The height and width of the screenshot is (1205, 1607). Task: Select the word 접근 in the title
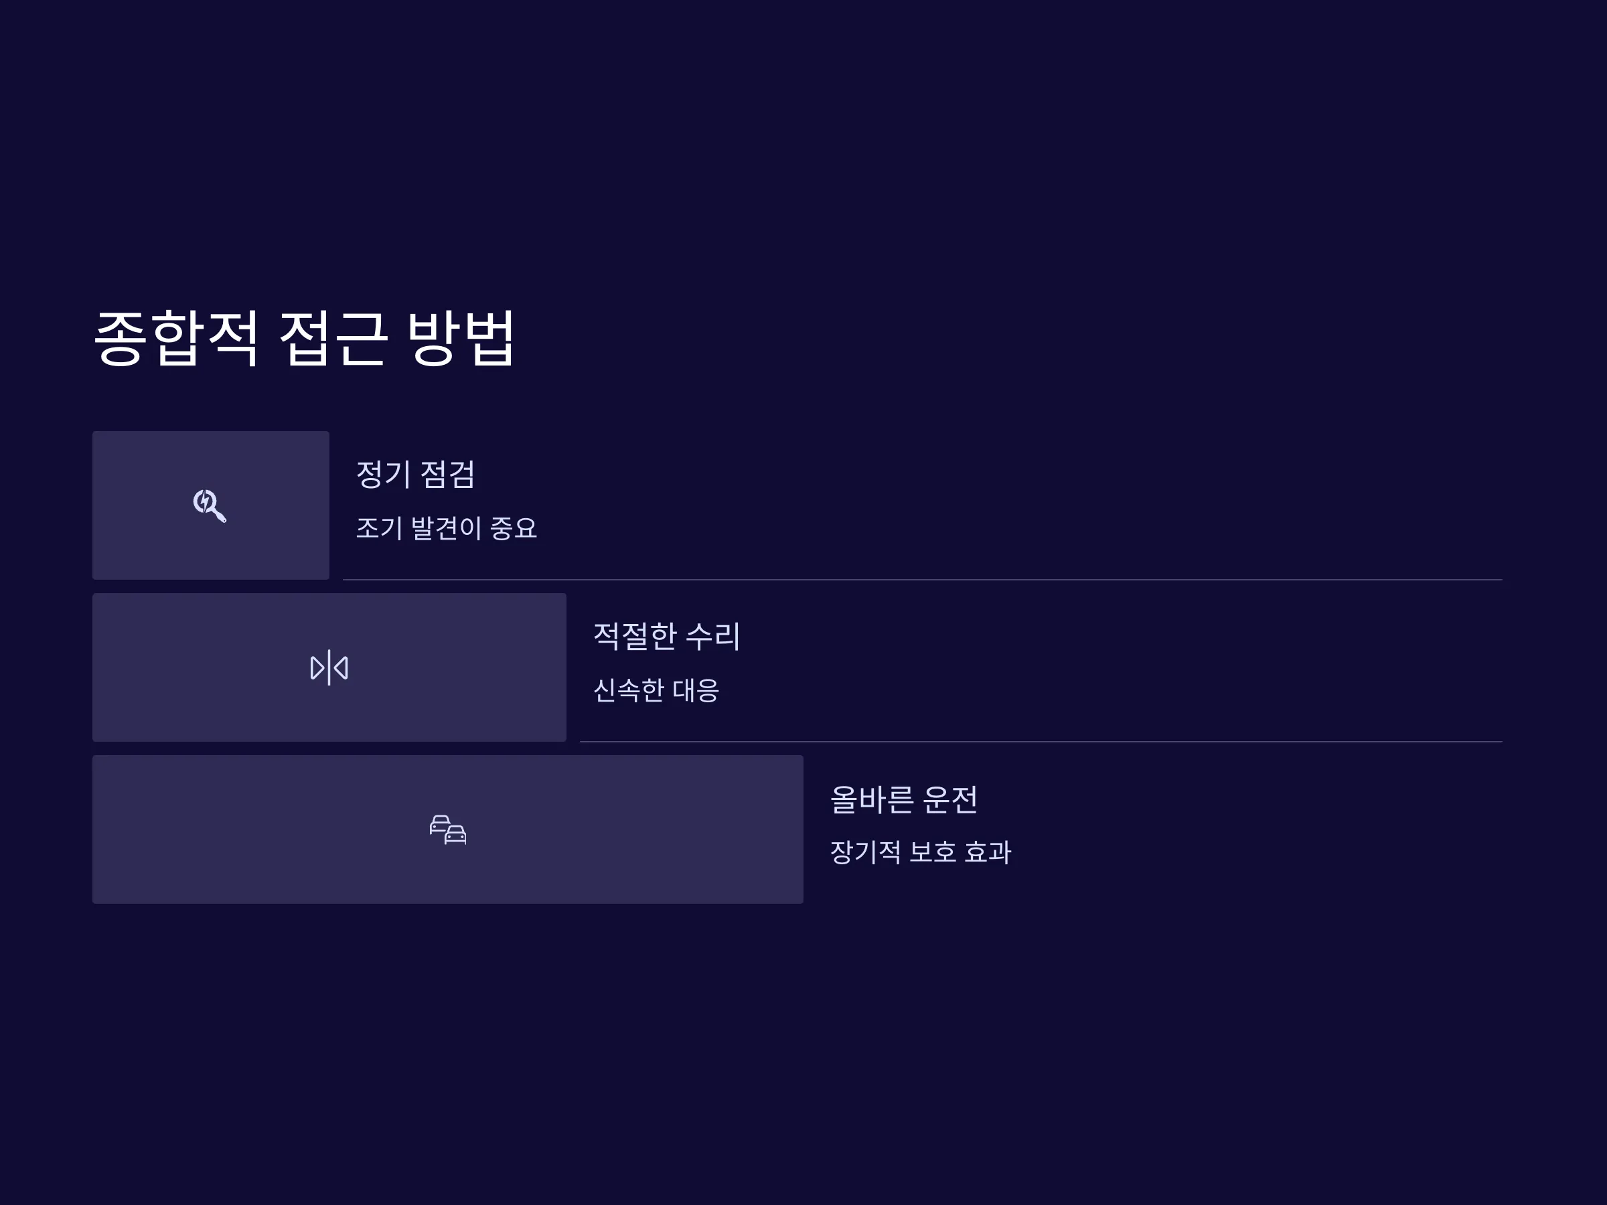point(333,338)
